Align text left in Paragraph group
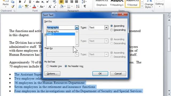Screen dimensions: 171x96 61,2
